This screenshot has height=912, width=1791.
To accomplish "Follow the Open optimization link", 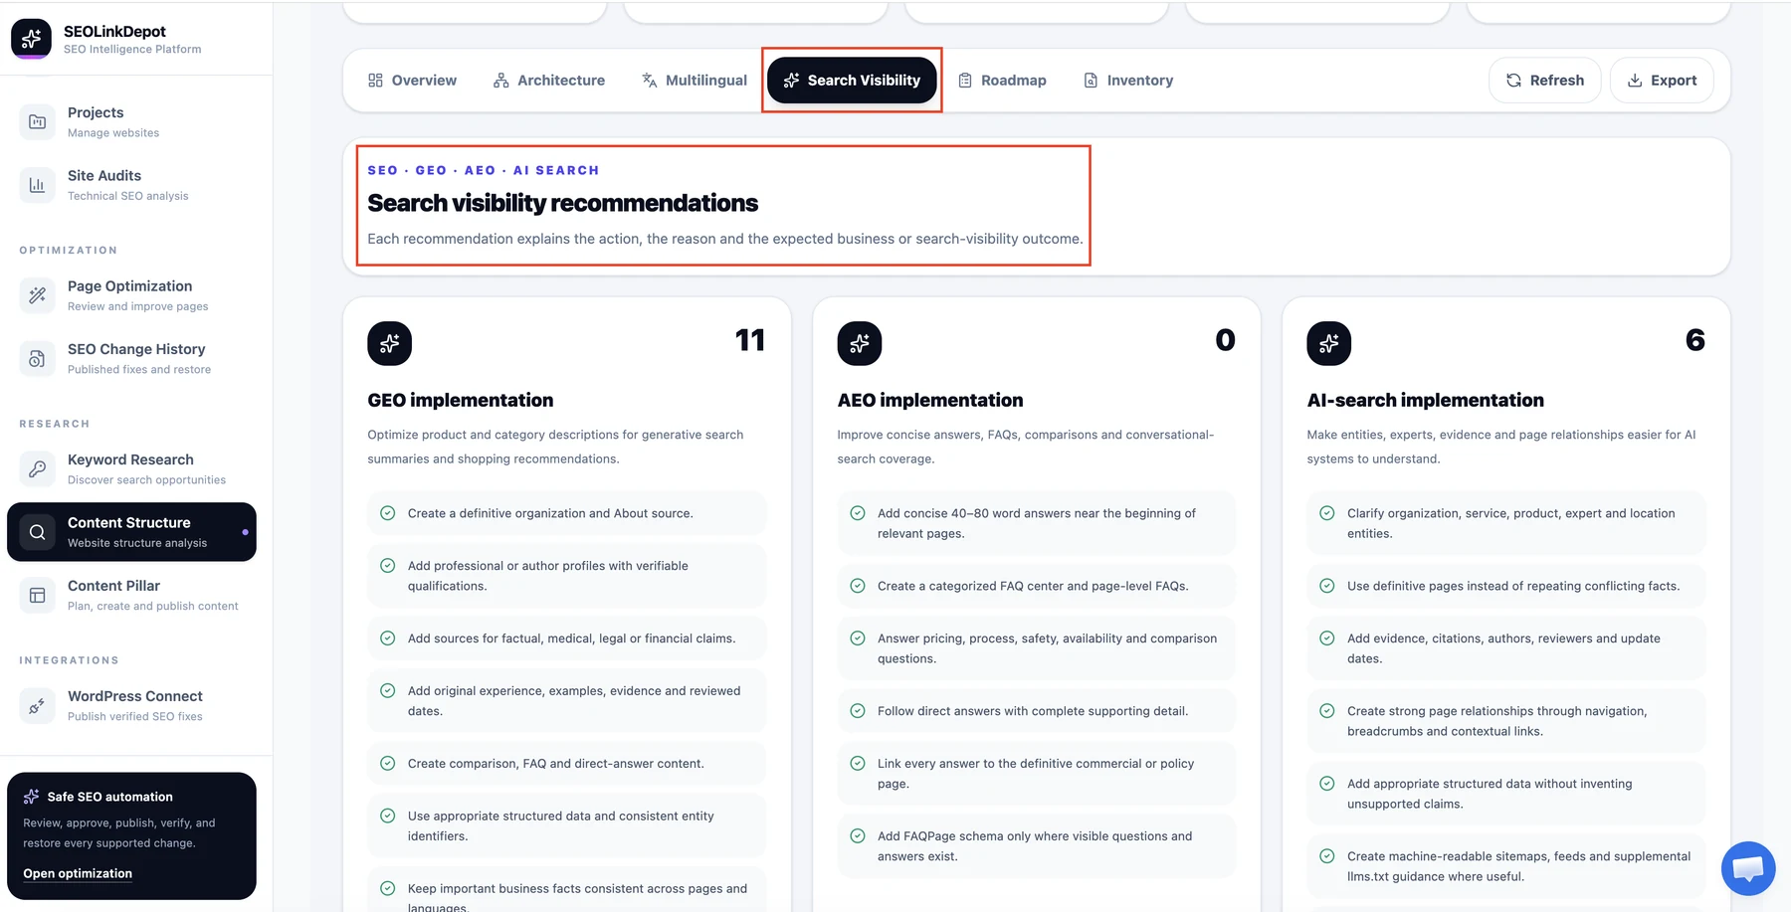I will coord(78,874).
